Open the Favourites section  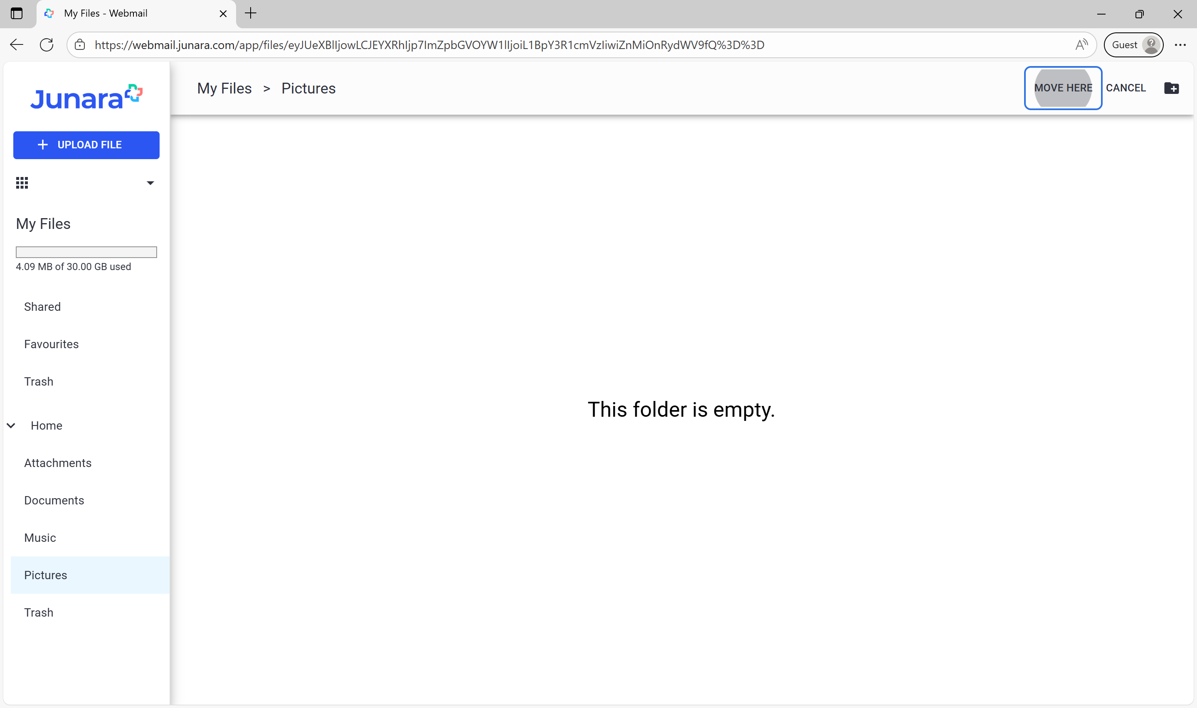(x=52, y=344)
